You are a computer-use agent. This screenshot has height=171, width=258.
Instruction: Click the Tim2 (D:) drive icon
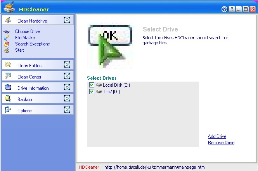pyautogui.click(x=99, y=91)
